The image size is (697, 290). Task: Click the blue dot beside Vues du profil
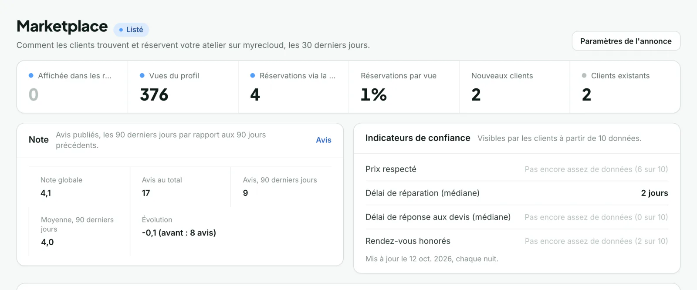click(142, 75)
